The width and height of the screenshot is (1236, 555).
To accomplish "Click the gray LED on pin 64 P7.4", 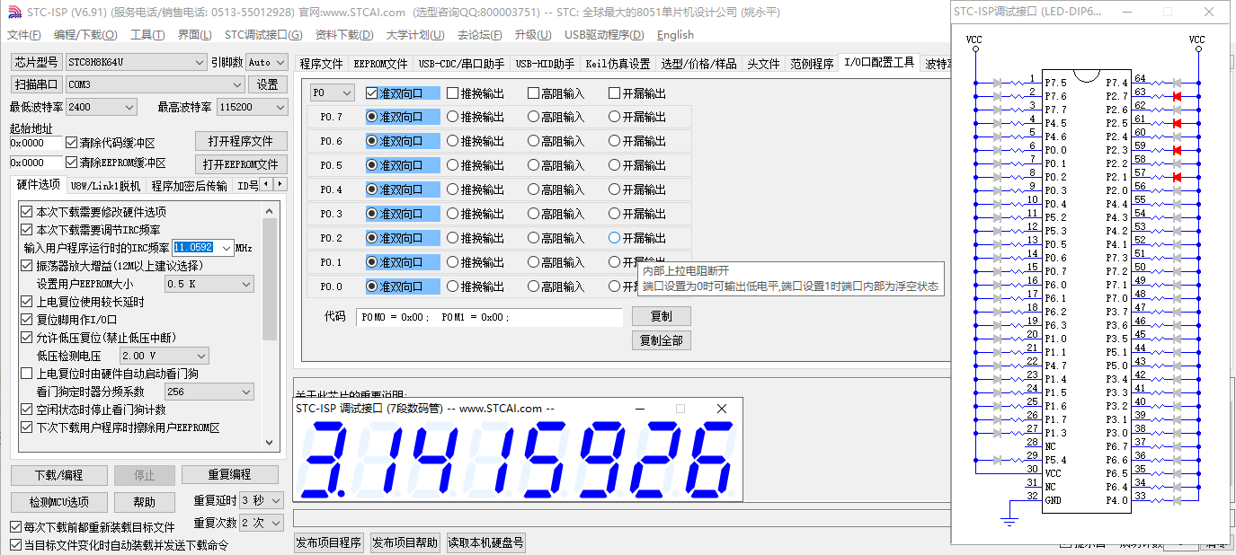I will coord(1176,83).
